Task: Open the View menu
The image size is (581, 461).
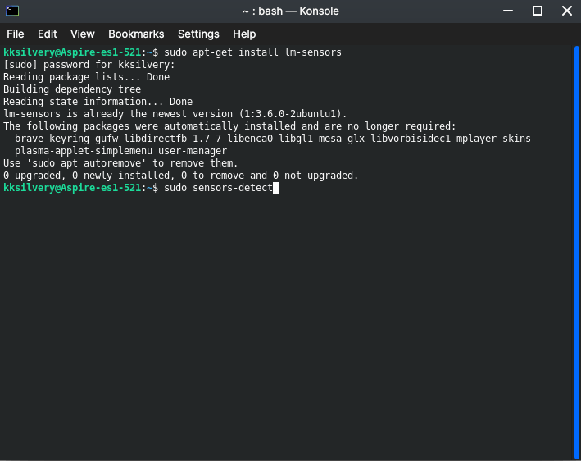Action: (x=82, y=34)
